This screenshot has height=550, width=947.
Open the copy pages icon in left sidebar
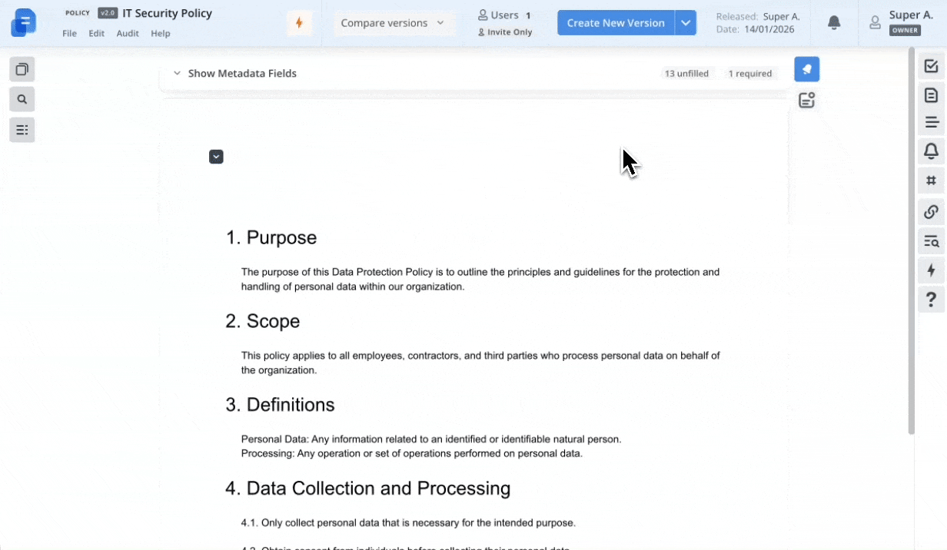tap(22, 70)
